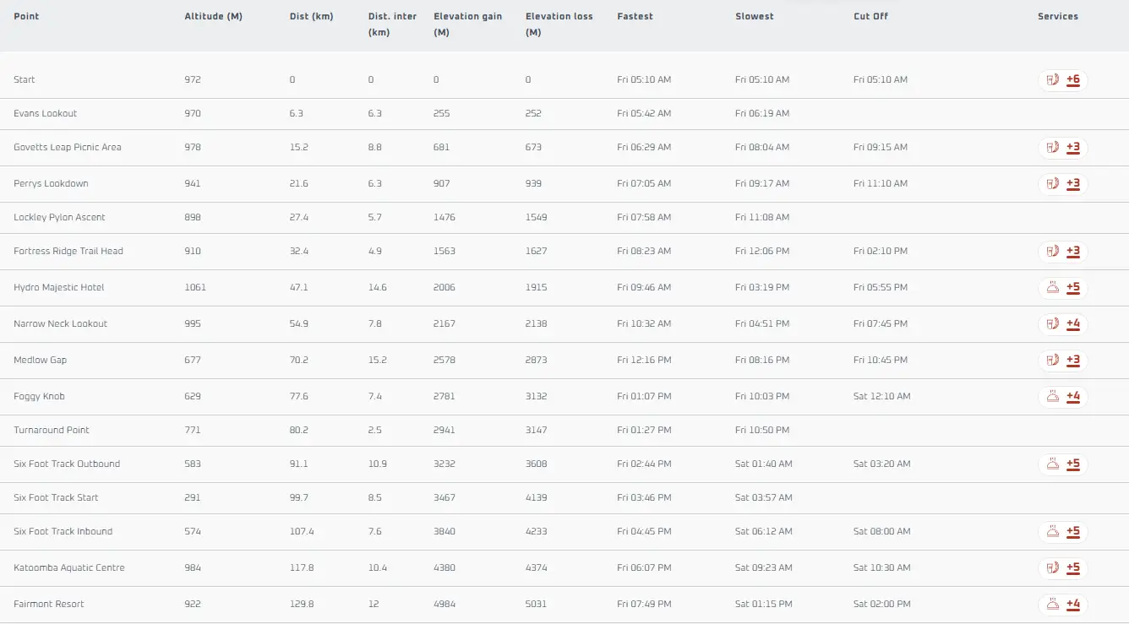Screen dimensions: 1129x624
Task: Open the +5 services for Six Foot Track Outbound
Action: click(1073, 464)
